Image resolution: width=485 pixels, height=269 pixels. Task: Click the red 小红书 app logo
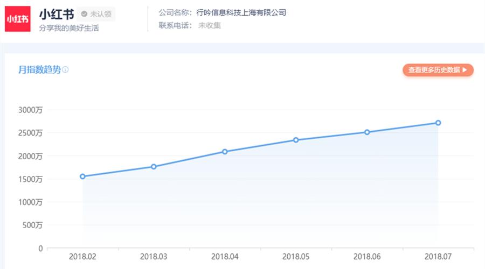(x=18, y=19)
